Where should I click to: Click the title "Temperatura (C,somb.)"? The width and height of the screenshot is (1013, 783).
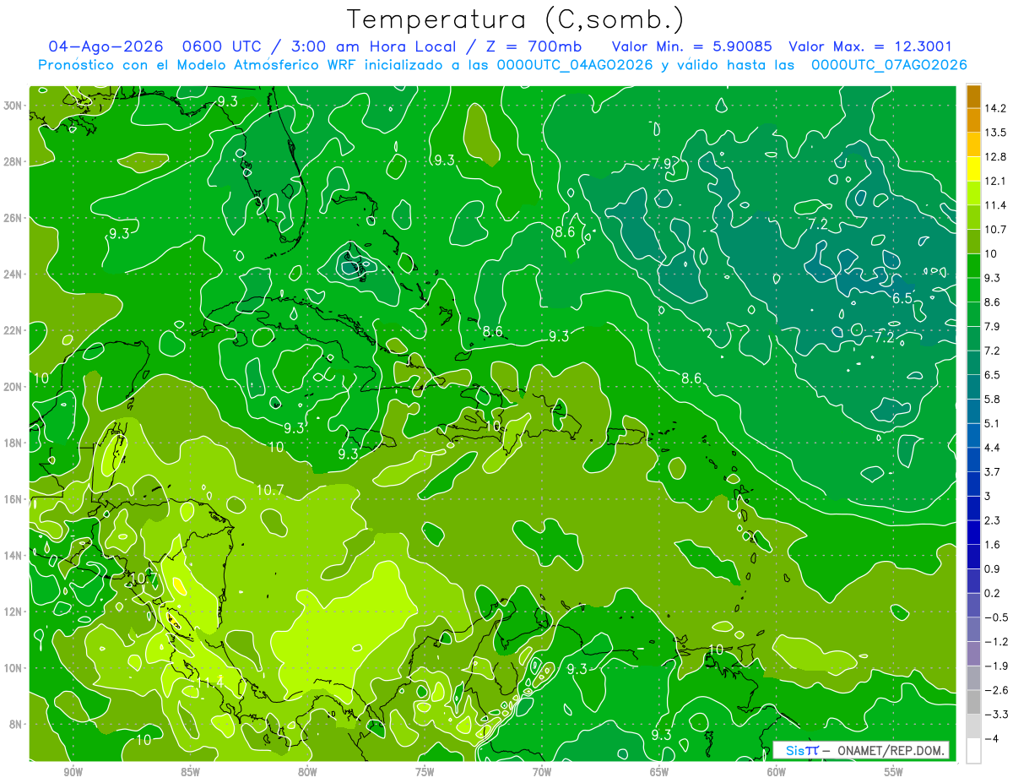(x=517, y=19)
